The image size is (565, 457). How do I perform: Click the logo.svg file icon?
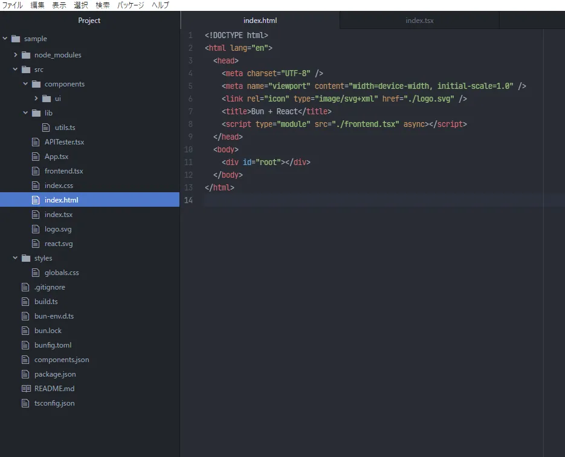point(35,229)
